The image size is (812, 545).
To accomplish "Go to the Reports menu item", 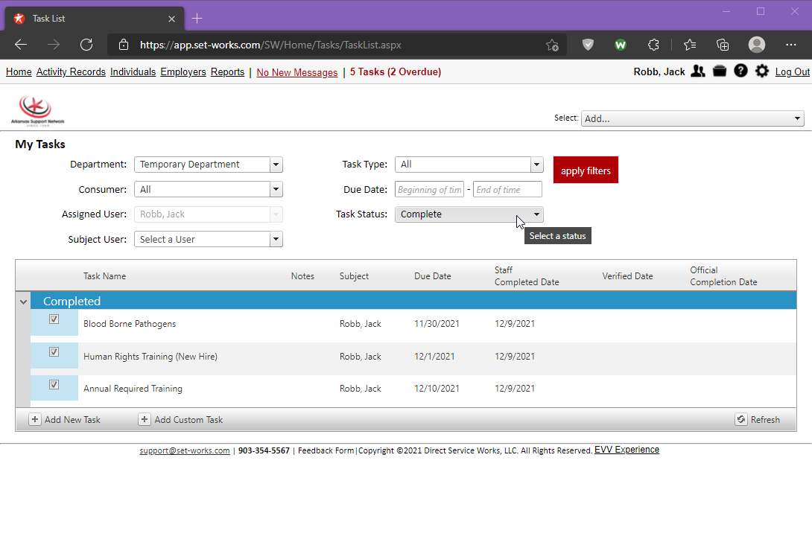I will point(227,72).
